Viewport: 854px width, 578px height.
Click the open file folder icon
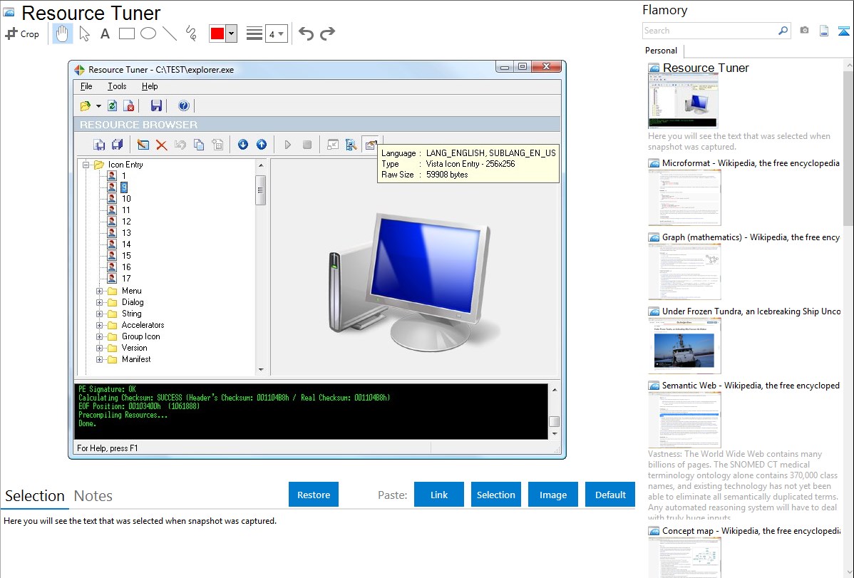pyautogui.click(x=86, y=105)
